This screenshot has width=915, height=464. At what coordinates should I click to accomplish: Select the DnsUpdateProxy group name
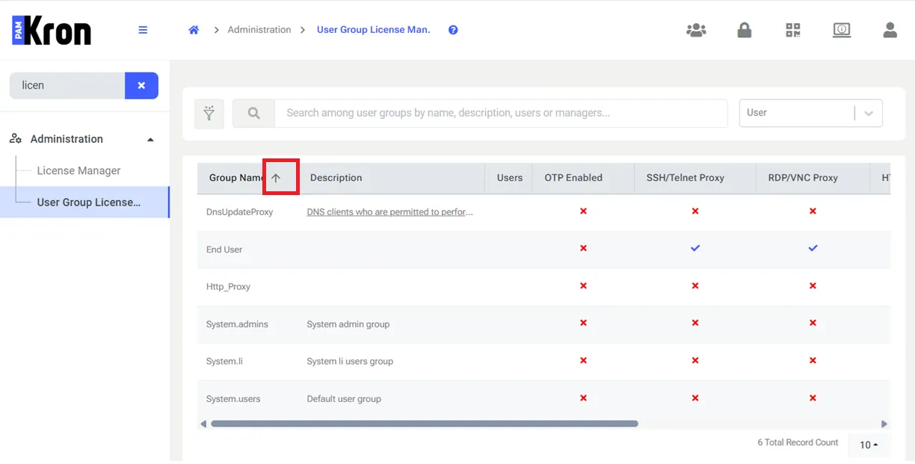pos(240,212)
